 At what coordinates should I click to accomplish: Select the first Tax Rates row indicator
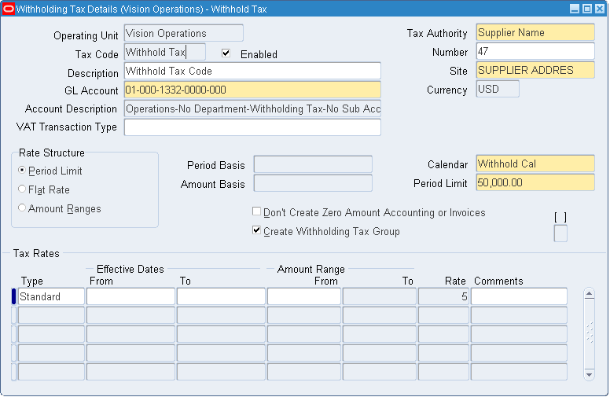[13, 296]
